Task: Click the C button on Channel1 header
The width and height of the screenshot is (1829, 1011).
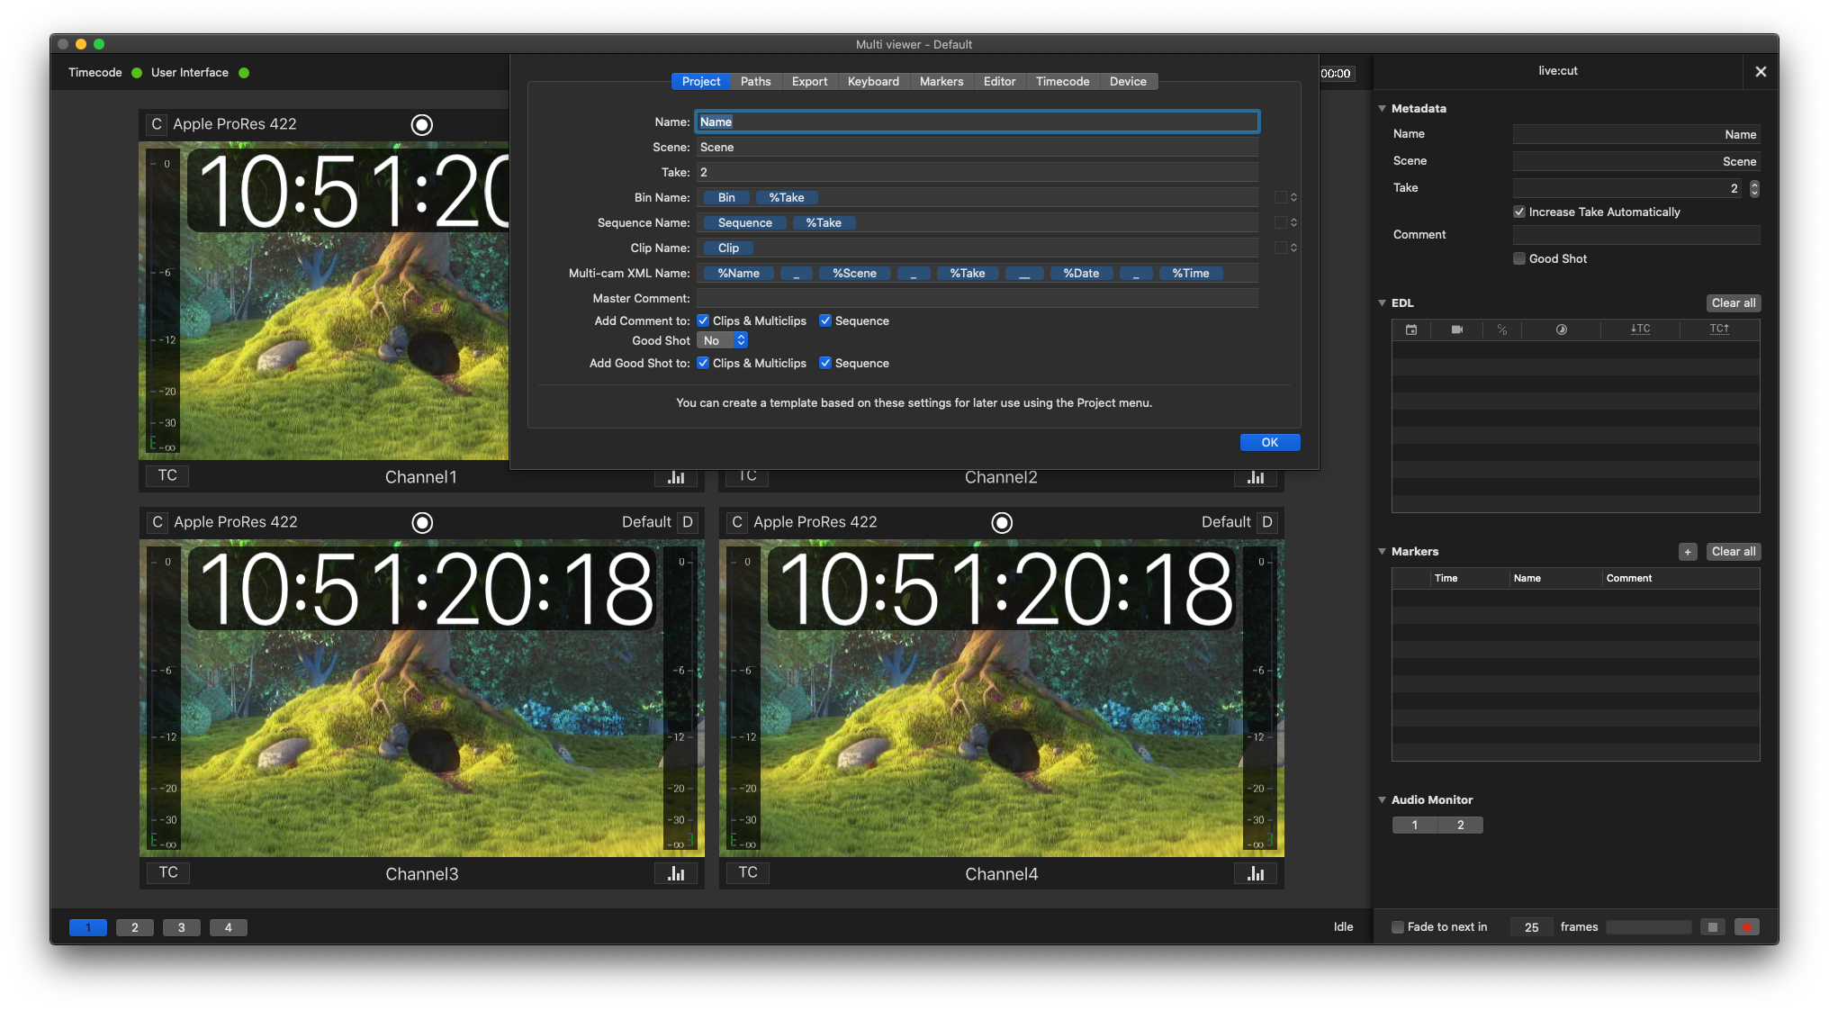Action: tap(157, 124)
